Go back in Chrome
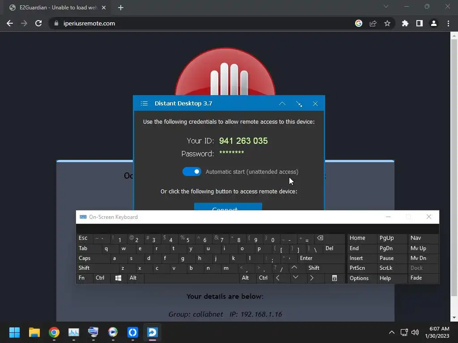Screen dimensions: 458x343 (x=10, y=23)
